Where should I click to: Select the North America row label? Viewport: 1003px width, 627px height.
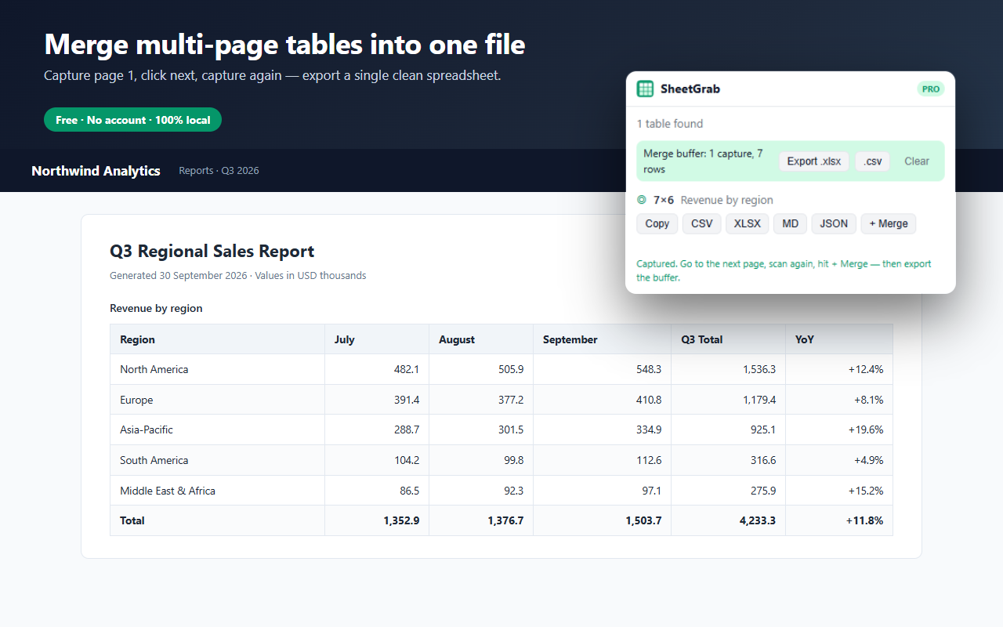[x=154, y=369]
